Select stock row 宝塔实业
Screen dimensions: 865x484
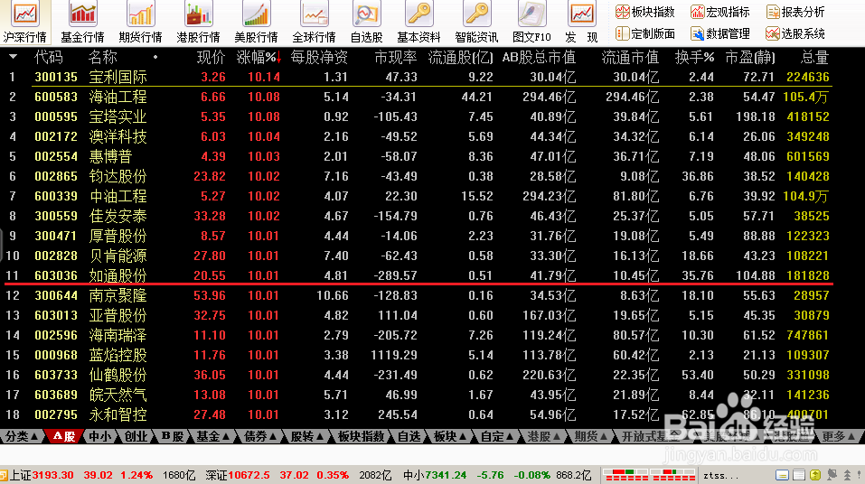click(417, 116)
